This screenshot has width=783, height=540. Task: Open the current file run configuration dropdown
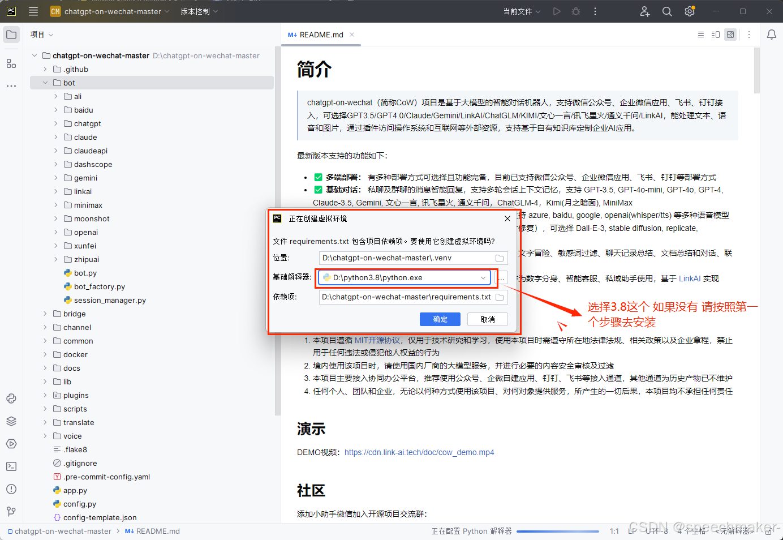pyautogui.click(x=522, y=11)
